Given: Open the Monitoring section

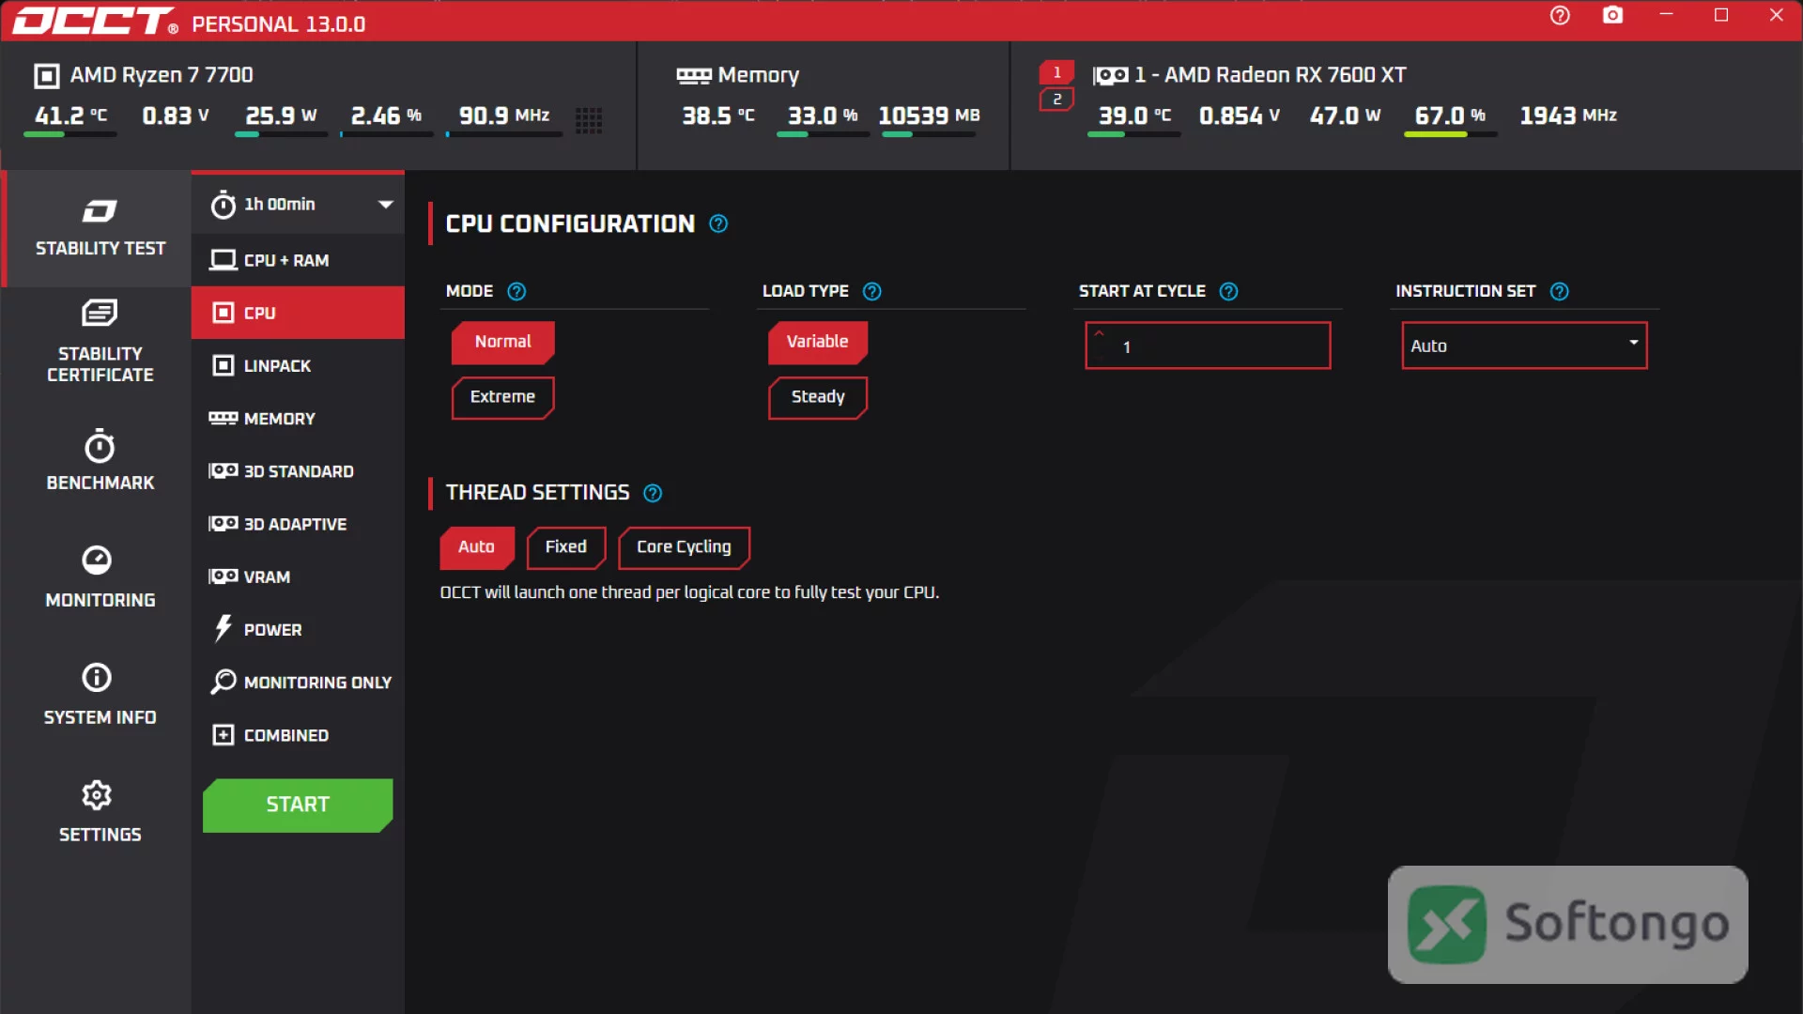Looking at the screenshot, I should pos(100,577).
